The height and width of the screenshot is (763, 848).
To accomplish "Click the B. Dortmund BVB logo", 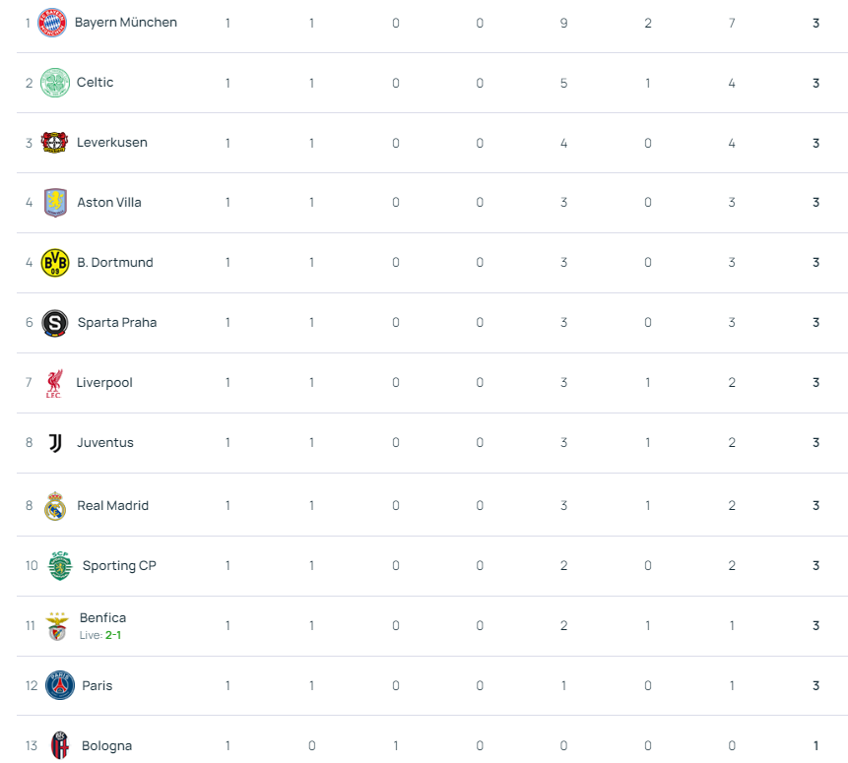I will click(55, 263).
